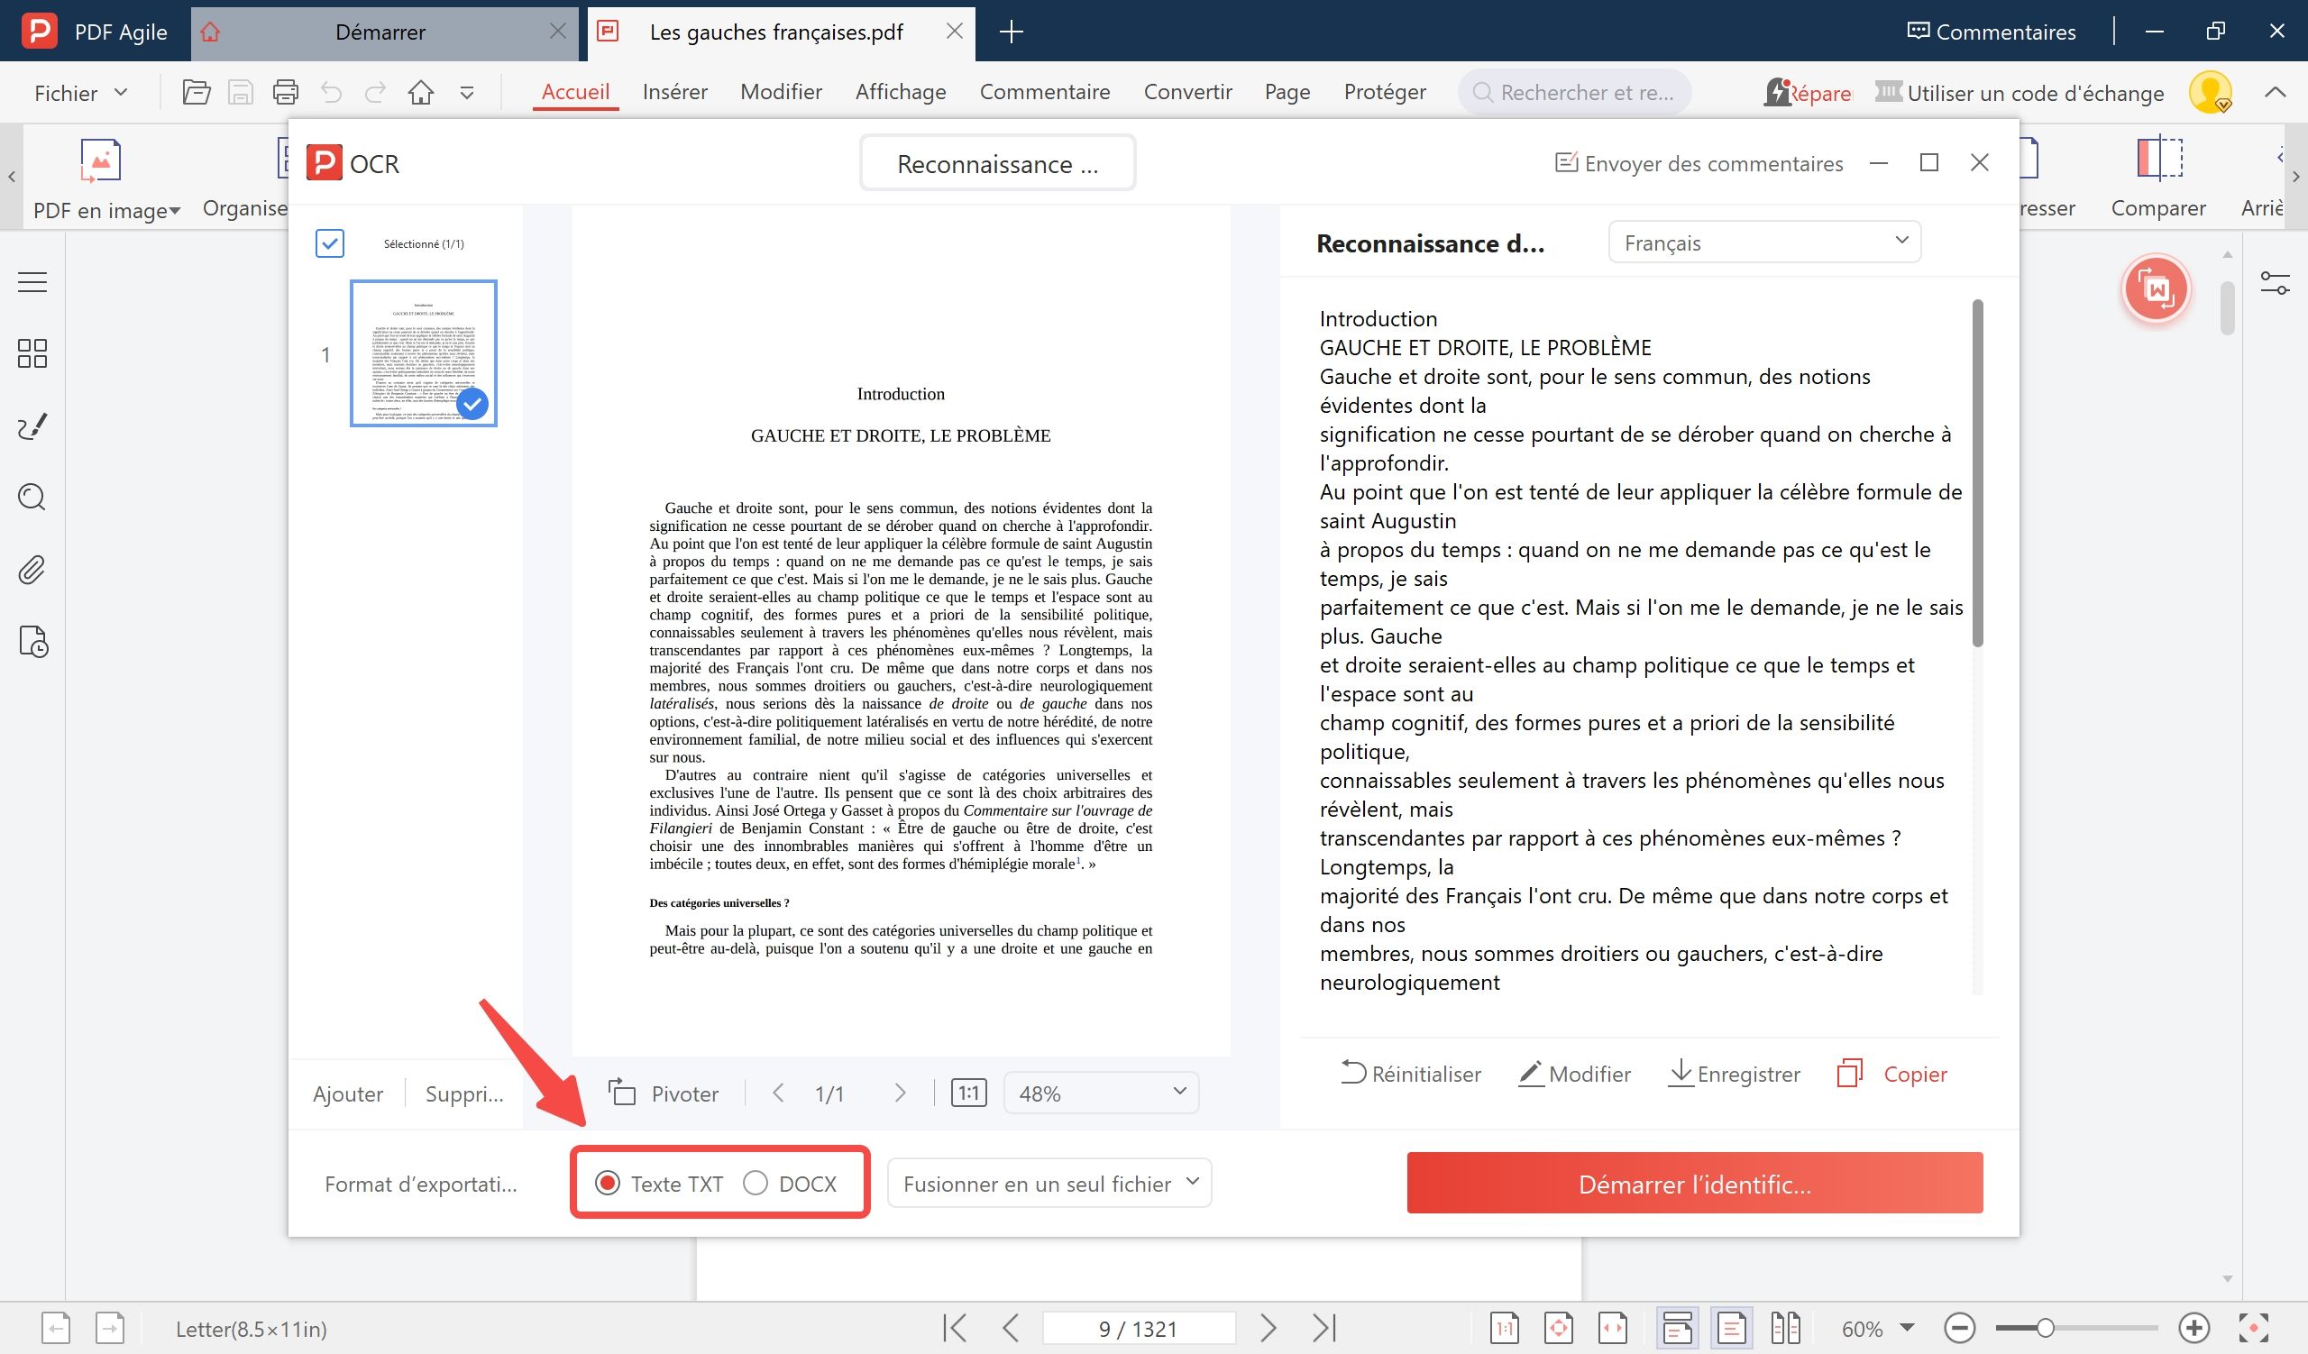Screen dimensions: 2308x1354
Task: Collapse ribbon with chevron up
Action: click(2275, 93)
